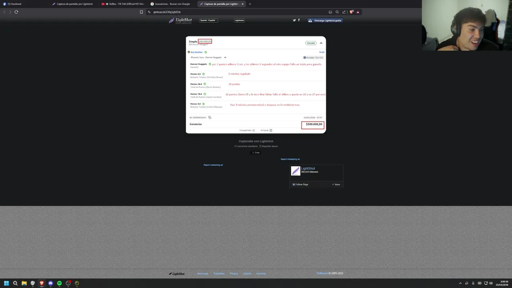Open the zoom magnifier icon in address bar
This screenshot has height=288, width=512.
point(337,12)
